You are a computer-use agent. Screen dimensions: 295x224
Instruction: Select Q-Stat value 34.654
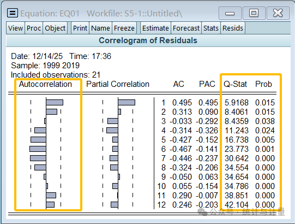237,177
